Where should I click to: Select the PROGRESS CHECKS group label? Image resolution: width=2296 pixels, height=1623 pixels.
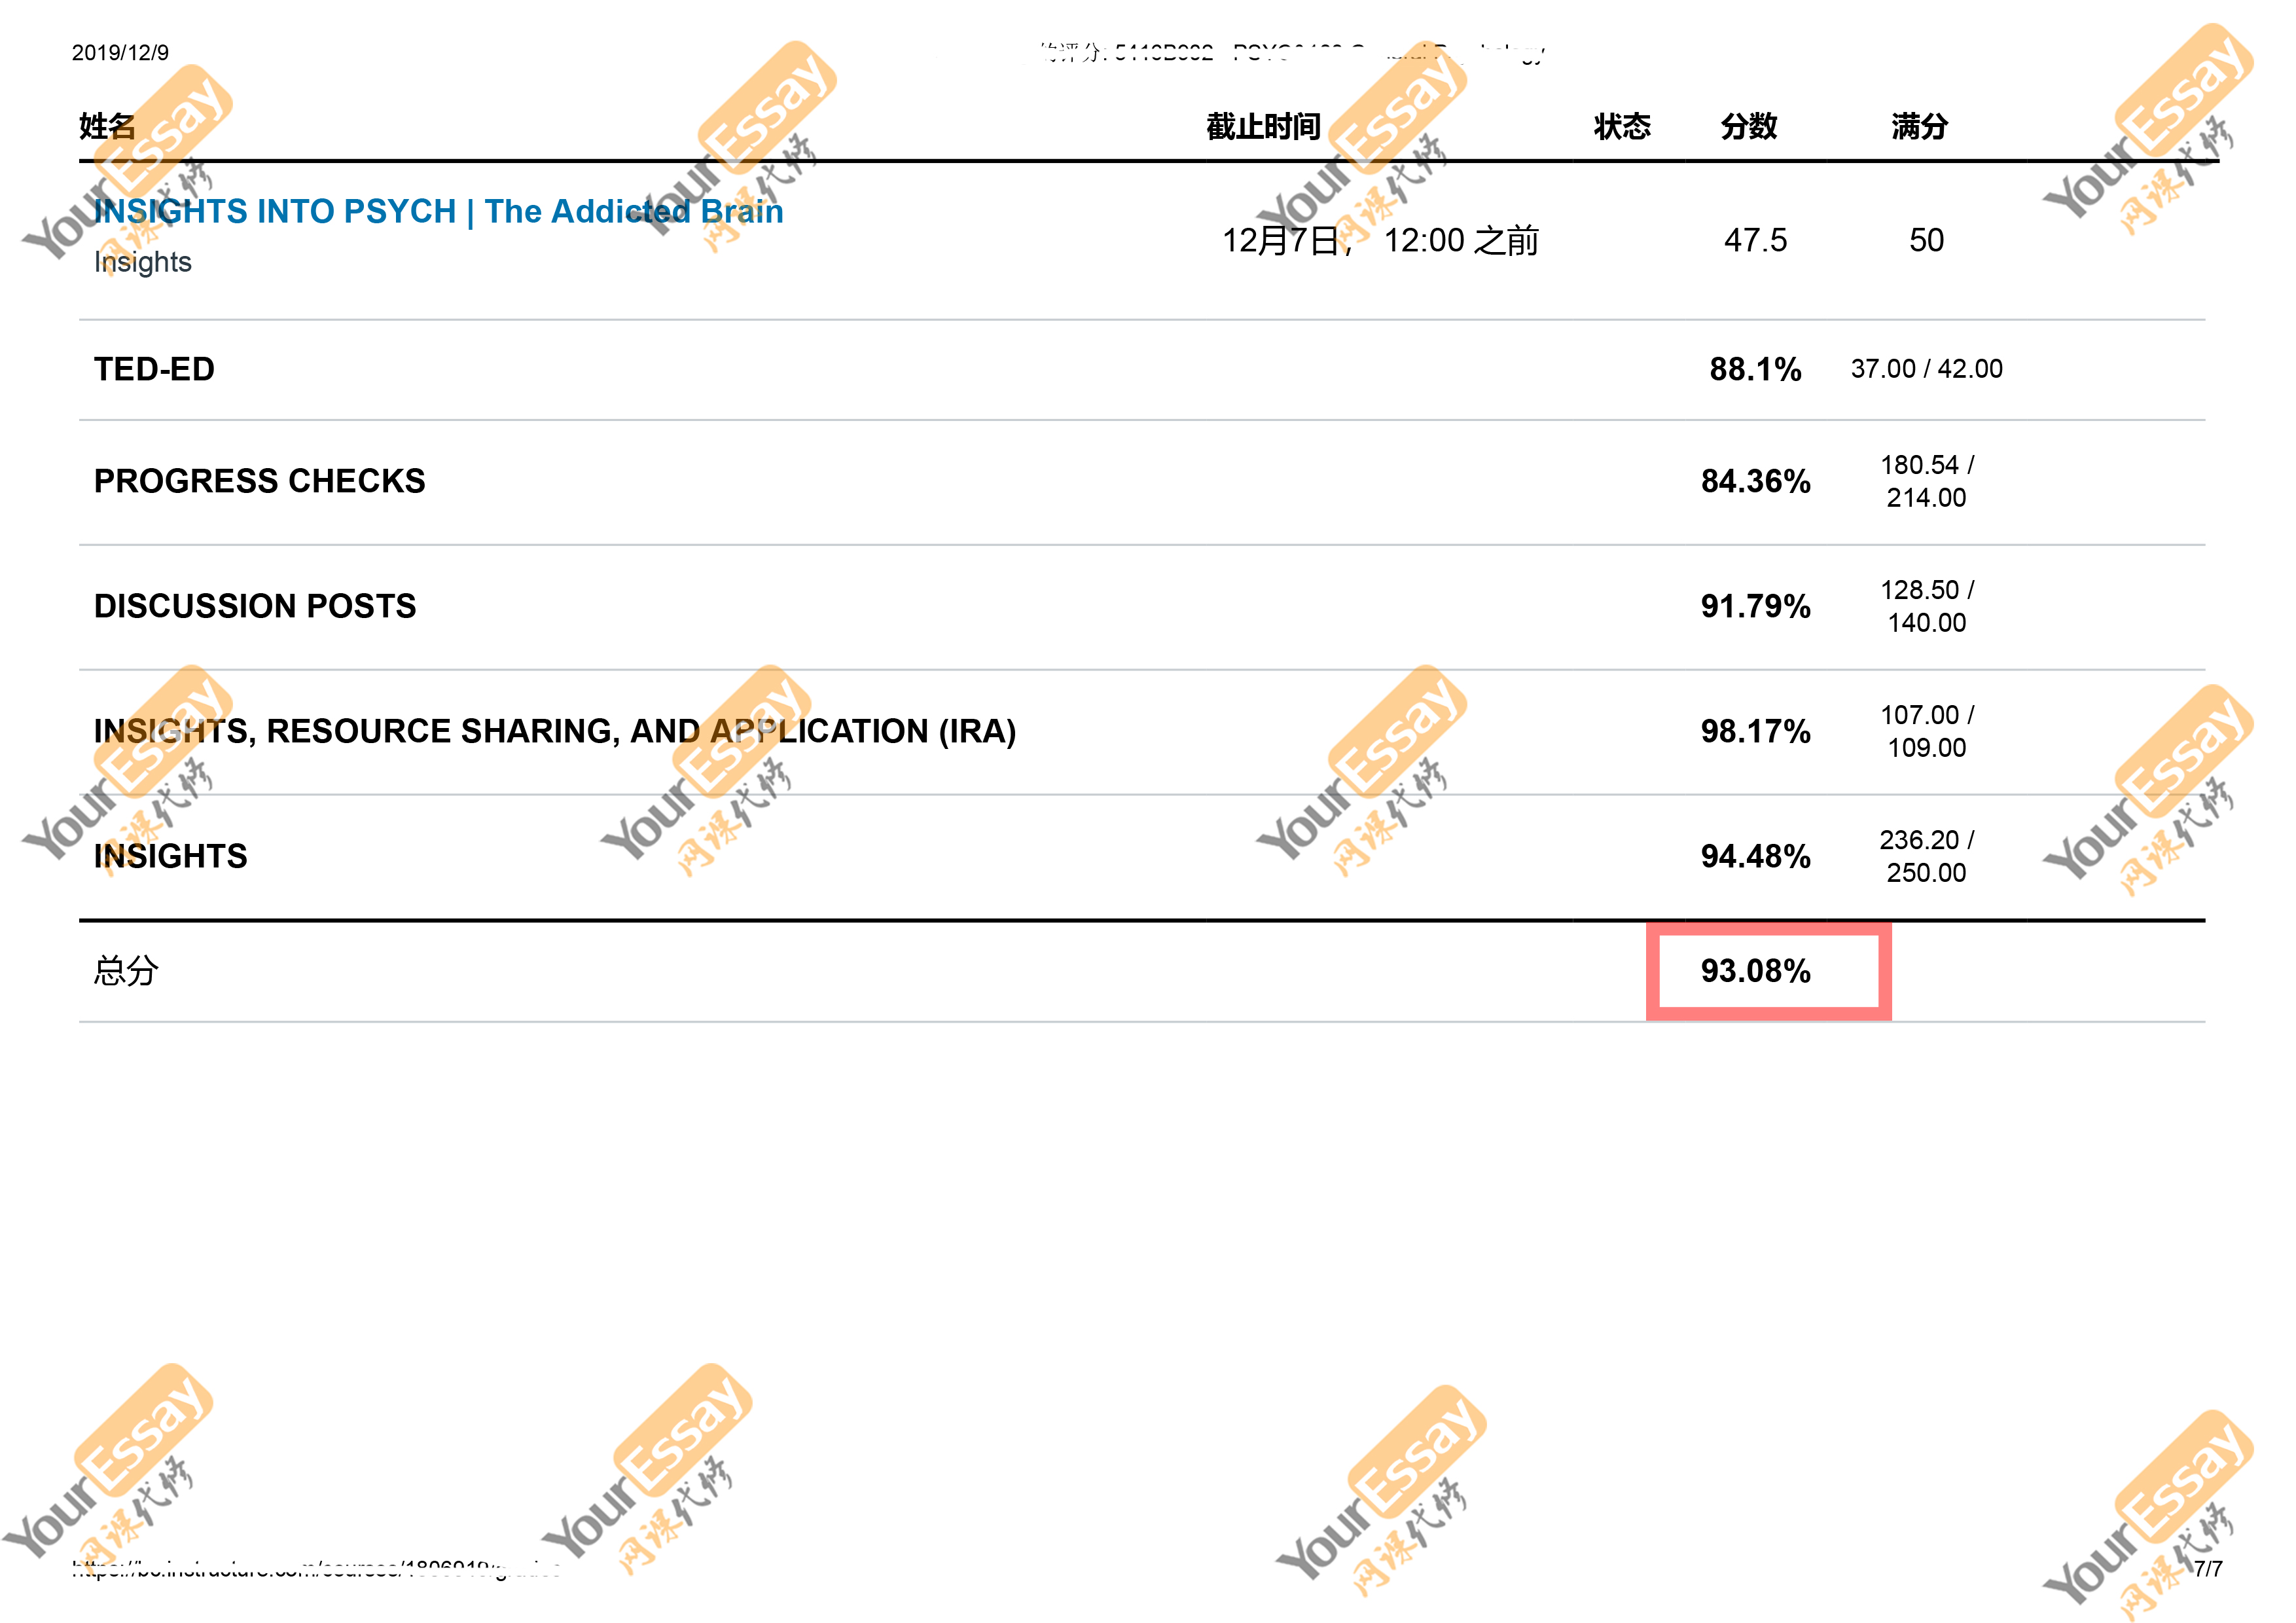259,481
